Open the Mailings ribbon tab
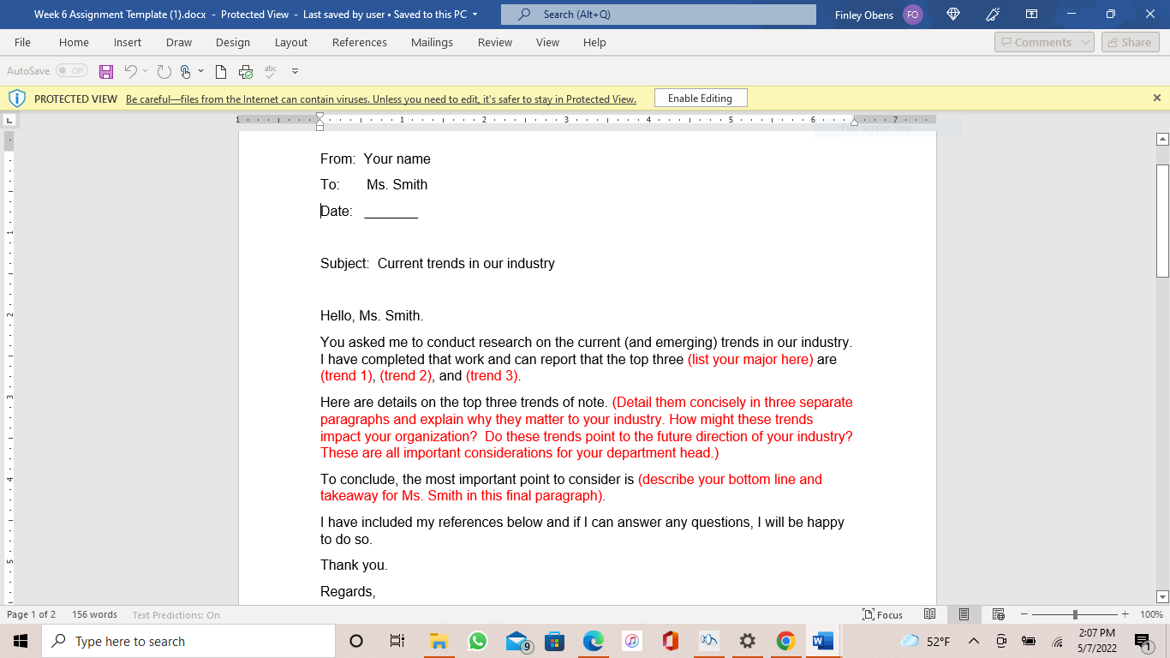This screenshot has width=1170, height=658. [x=432, y=42]
